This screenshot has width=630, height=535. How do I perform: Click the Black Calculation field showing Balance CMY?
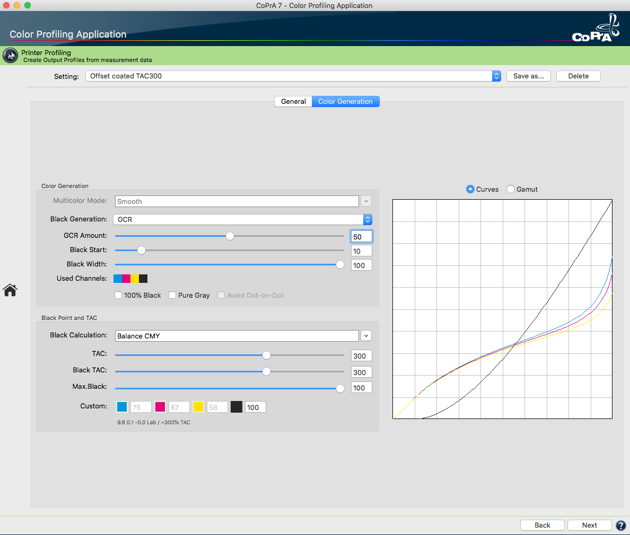237,336
